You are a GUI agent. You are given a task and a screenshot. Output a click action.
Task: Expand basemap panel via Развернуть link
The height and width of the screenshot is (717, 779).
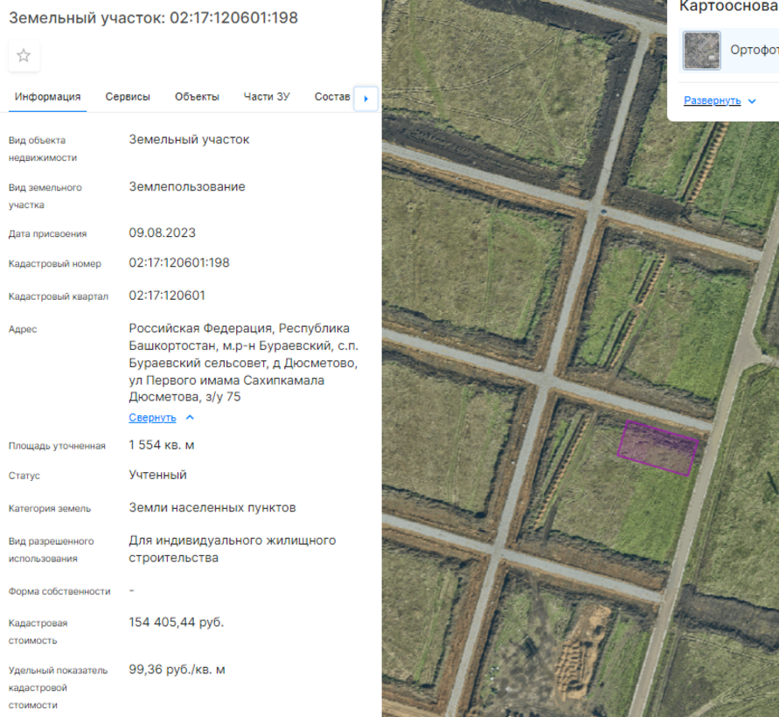(x=712, y=101)
